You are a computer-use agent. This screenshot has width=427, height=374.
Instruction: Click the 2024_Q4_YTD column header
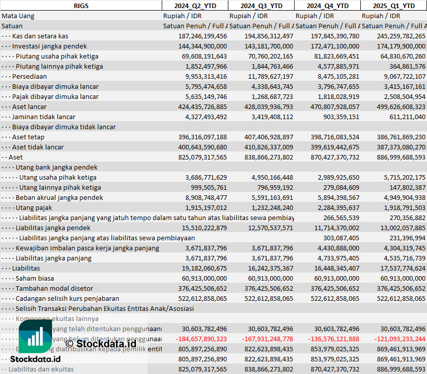coord(327,6)
